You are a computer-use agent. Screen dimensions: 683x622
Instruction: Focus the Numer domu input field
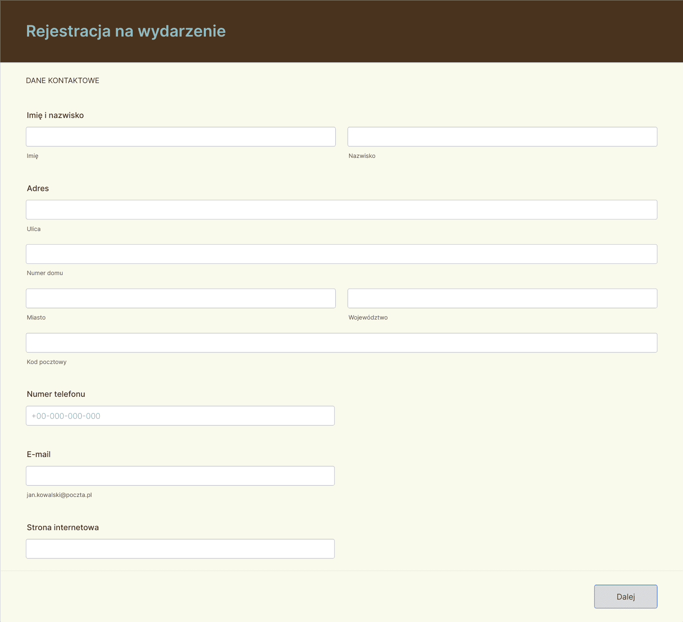point(341,254)
